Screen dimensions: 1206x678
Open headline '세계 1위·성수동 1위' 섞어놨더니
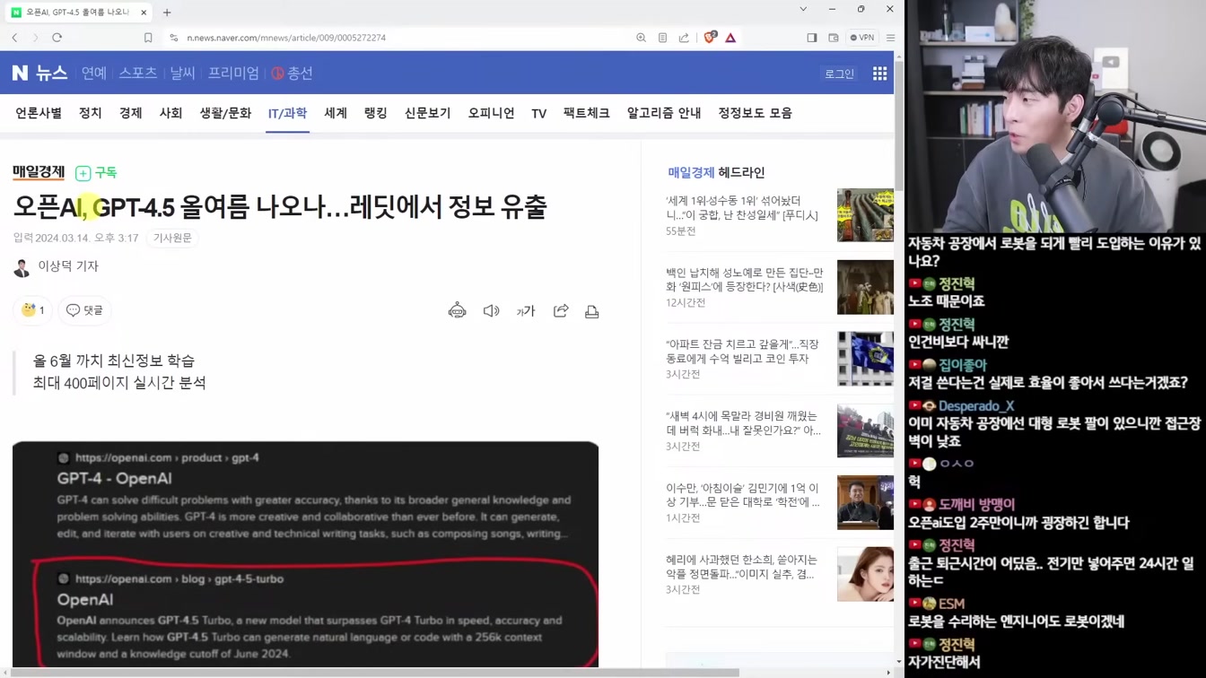[x=742, y=208]
